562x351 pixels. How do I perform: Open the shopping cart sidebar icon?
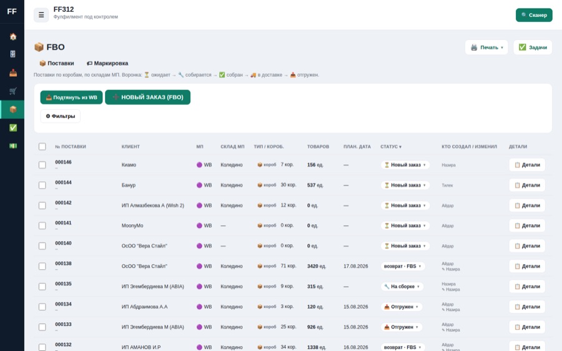click(x=13, y=91)
